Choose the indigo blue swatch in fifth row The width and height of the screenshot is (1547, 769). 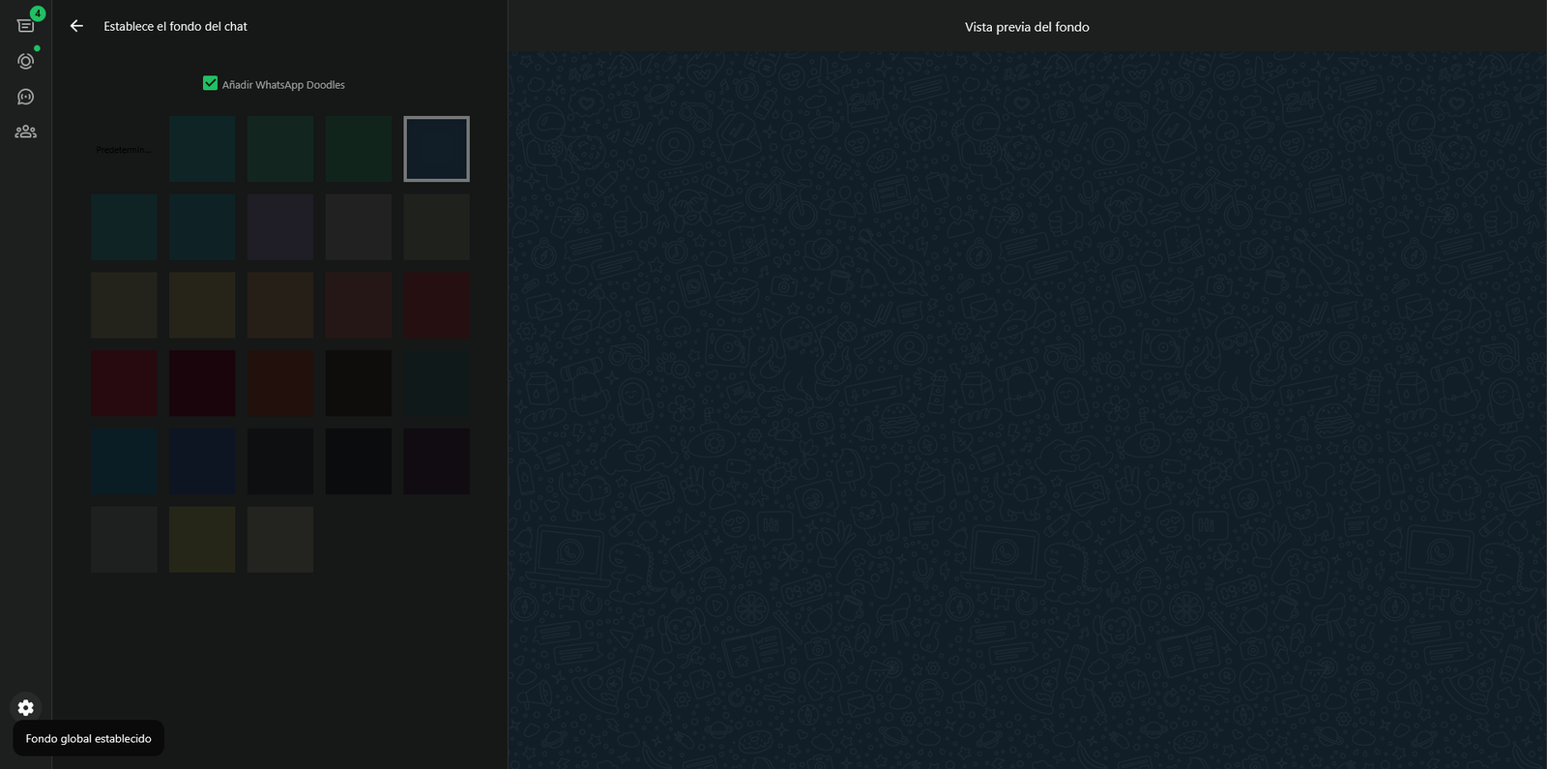point(202,461)
